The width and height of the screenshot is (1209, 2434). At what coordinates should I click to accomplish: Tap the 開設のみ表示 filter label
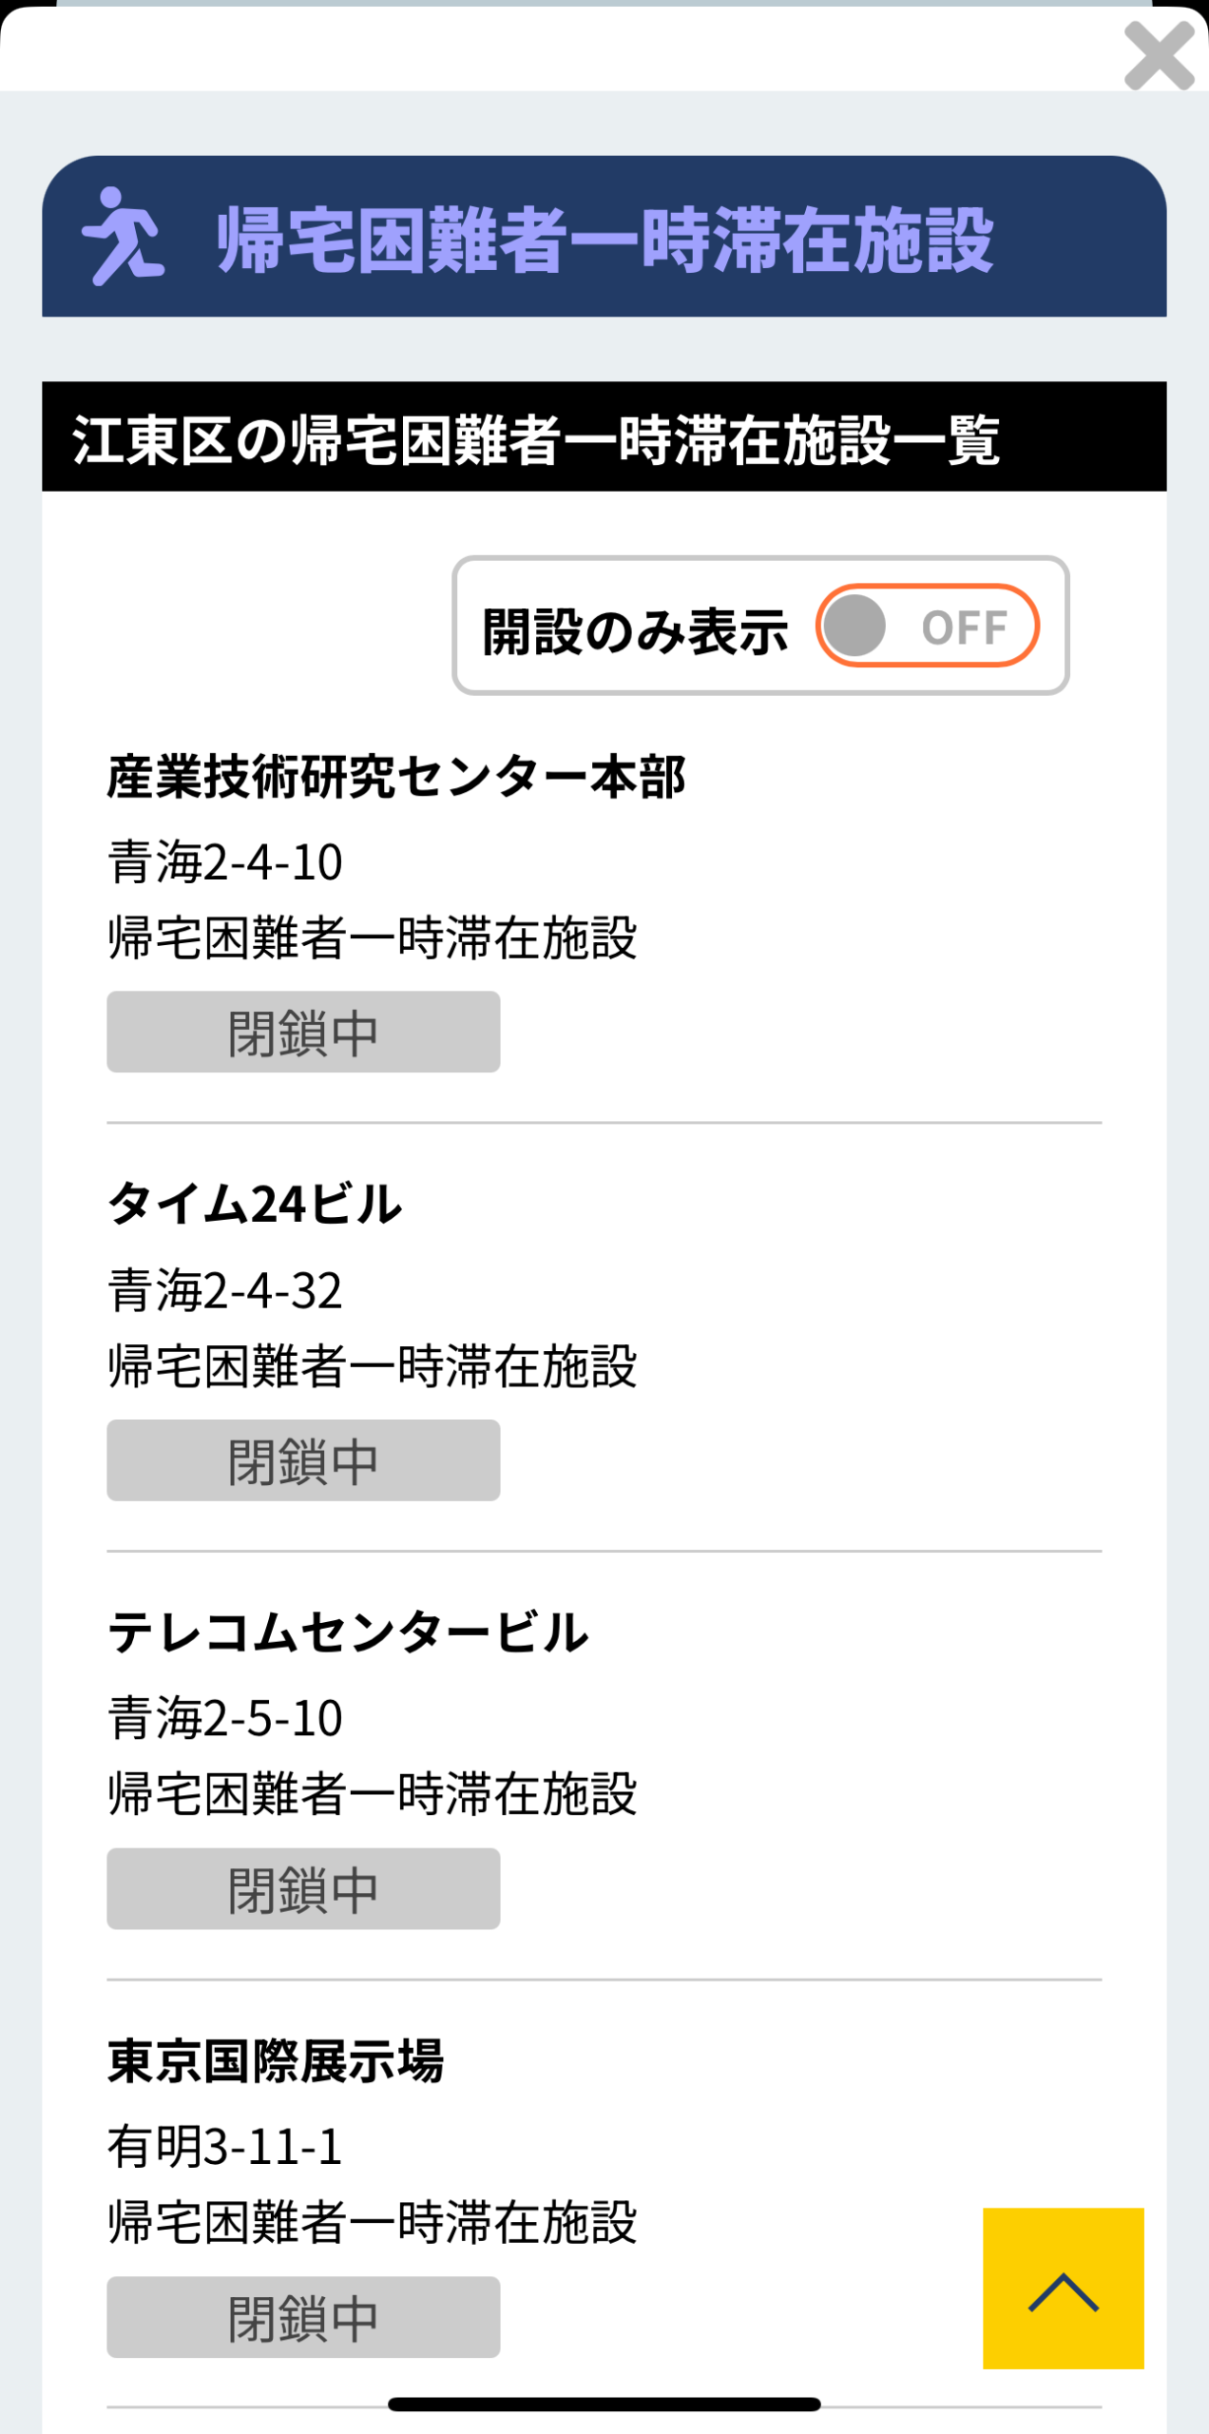(x=635, y=629)
